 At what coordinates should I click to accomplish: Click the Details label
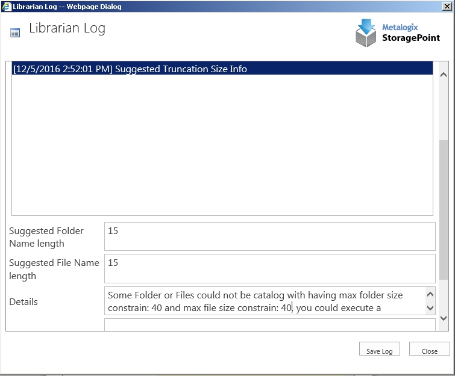tap(24, 302)
